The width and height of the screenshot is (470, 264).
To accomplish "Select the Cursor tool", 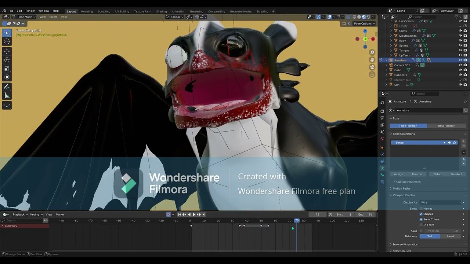I will point(7,41).
